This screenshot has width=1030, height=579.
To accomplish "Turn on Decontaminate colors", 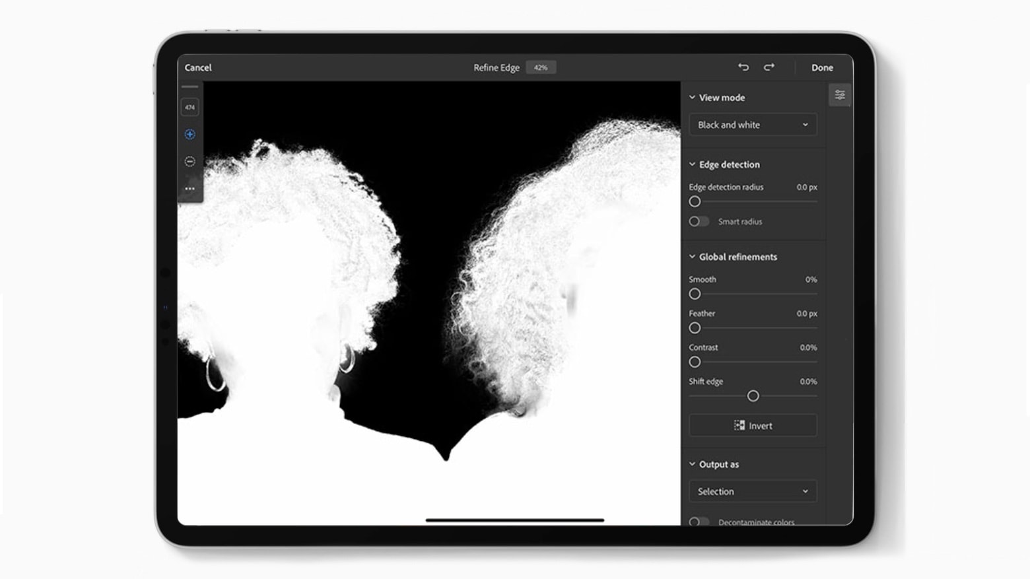I will 699,522.
